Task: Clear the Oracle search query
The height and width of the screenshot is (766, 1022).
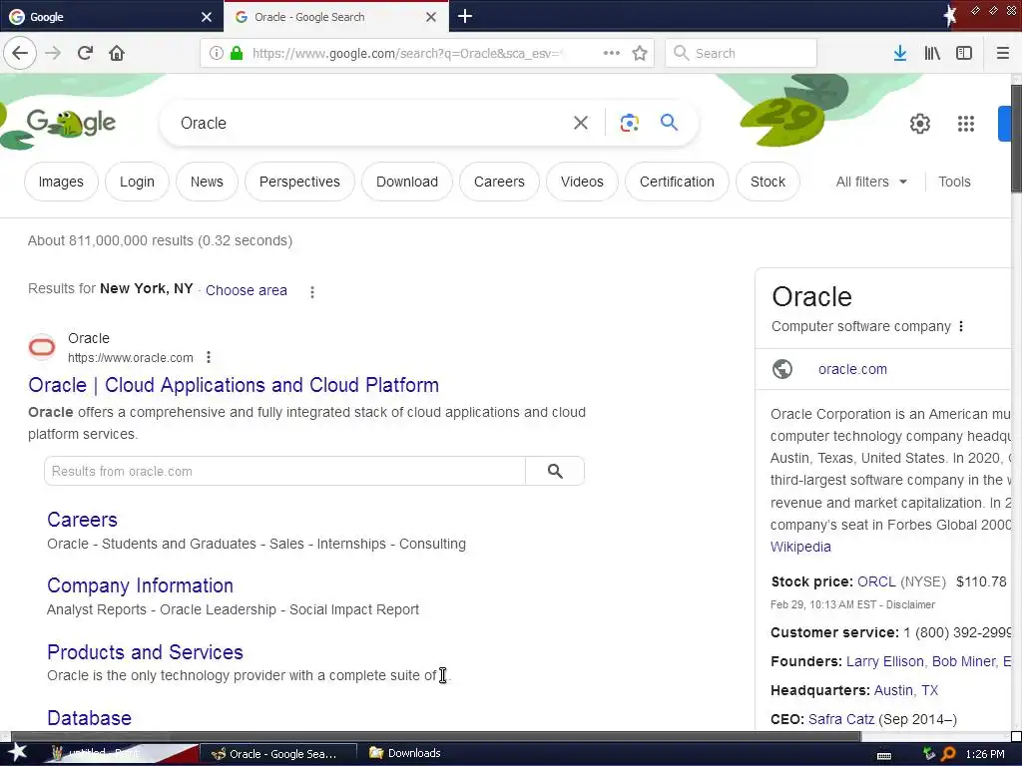Action: (580, 123)
